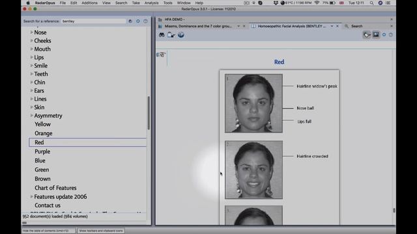Click the Wi-Fi status icon
This screenshot has height=234, width=417.
[317, 3]
